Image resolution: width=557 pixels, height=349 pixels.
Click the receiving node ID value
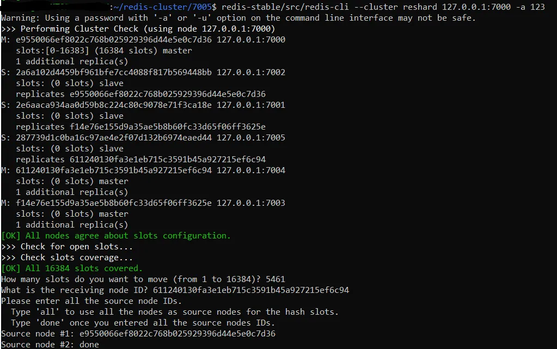(x=251, y=290)
